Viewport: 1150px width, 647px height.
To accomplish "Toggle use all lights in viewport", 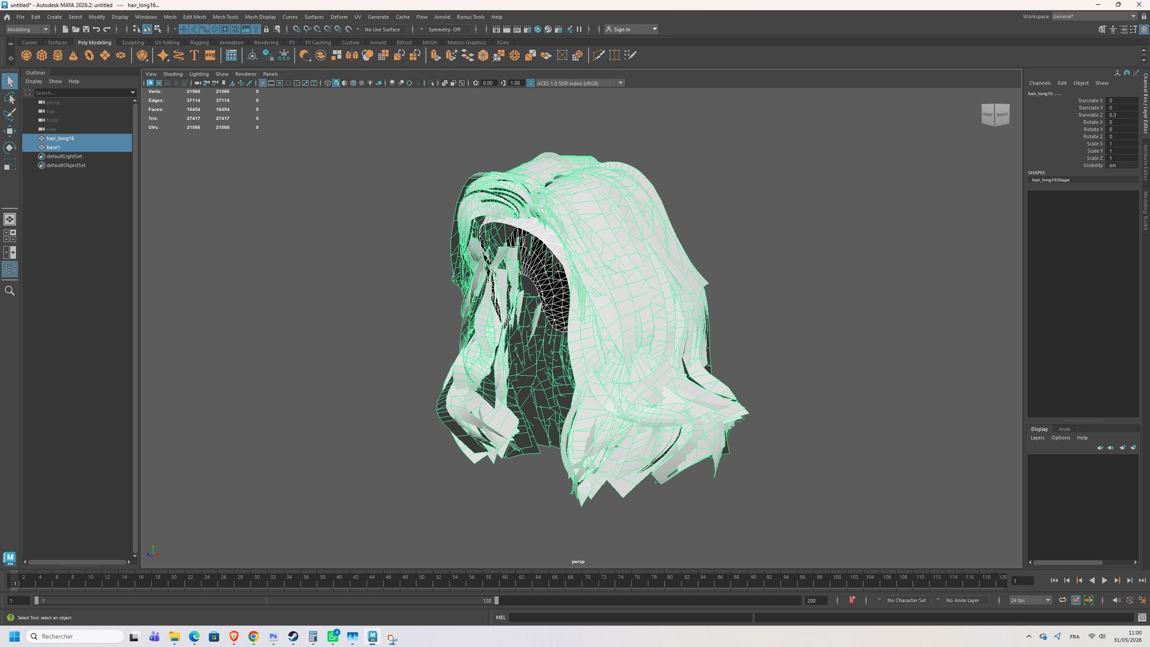I will [x=370, y=83].
